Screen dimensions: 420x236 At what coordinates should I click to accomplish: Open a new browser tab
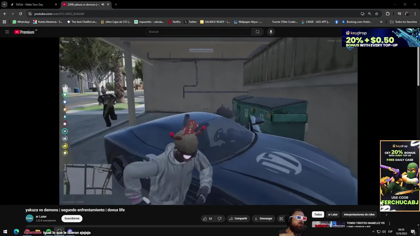[x=116, y=5]
